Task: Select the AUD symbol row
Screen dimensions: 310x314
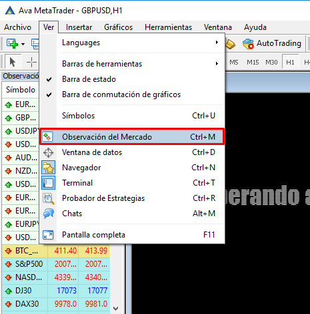Action: 21,158
